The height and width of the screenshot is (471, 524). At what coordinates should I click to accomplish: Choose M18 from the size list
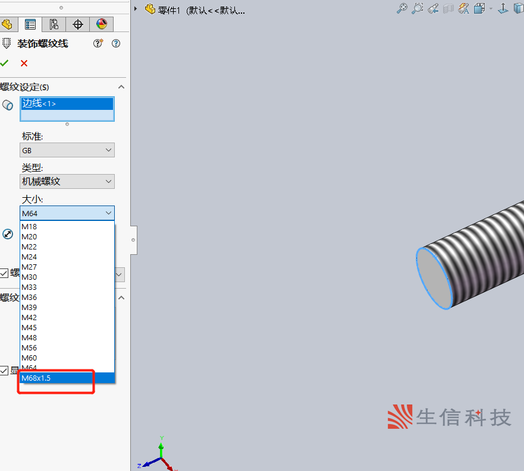[67, 227]
